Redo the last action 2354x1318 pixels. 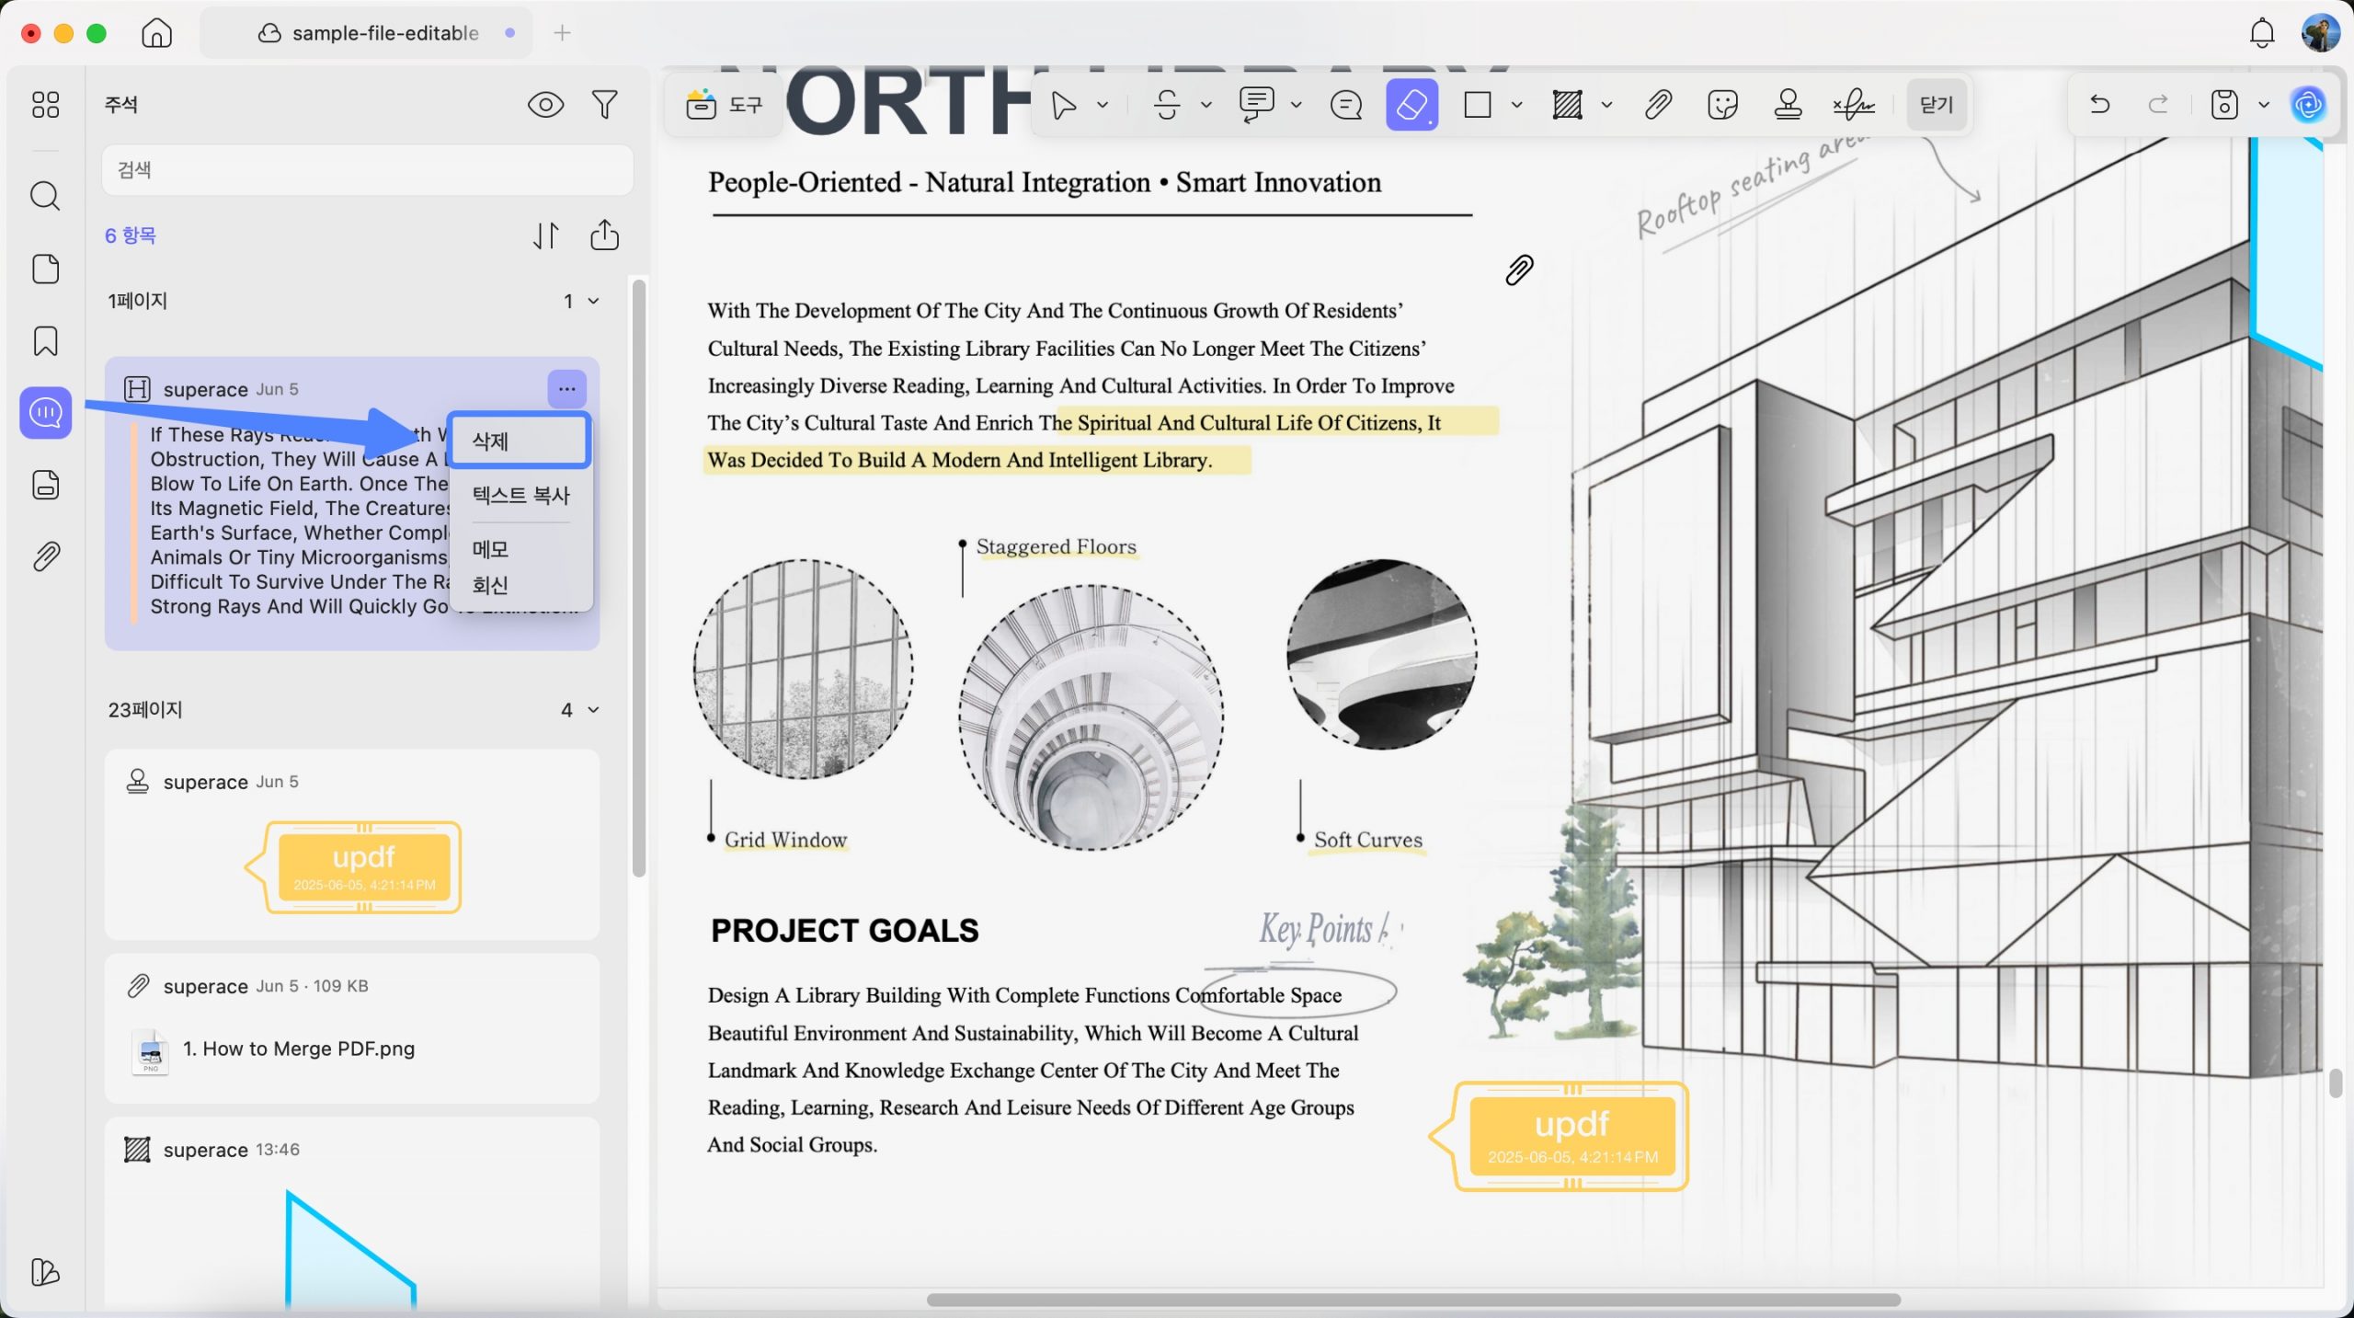pyautogui.click(x=2158, y=105)
